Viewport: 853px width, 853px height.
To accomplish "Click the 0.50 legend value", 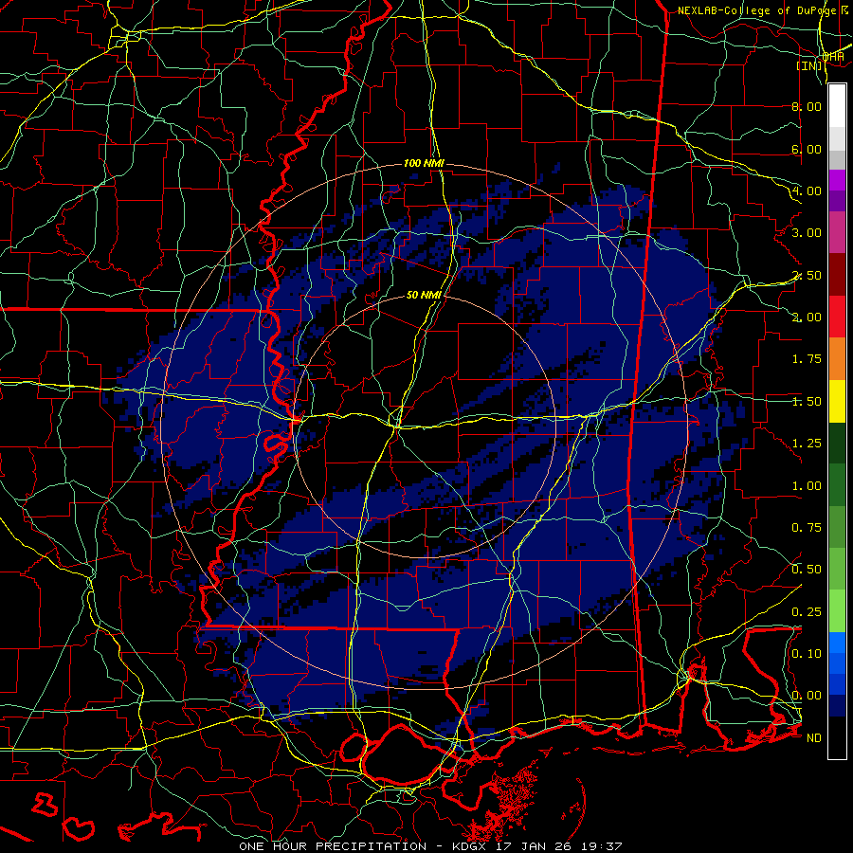I will [x=807, y=570].
